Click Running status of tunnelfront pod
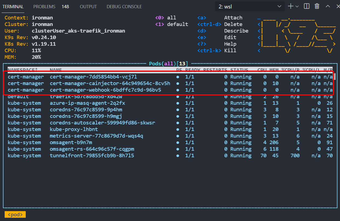Screen dimensions: 340x221 pos(241,156)
